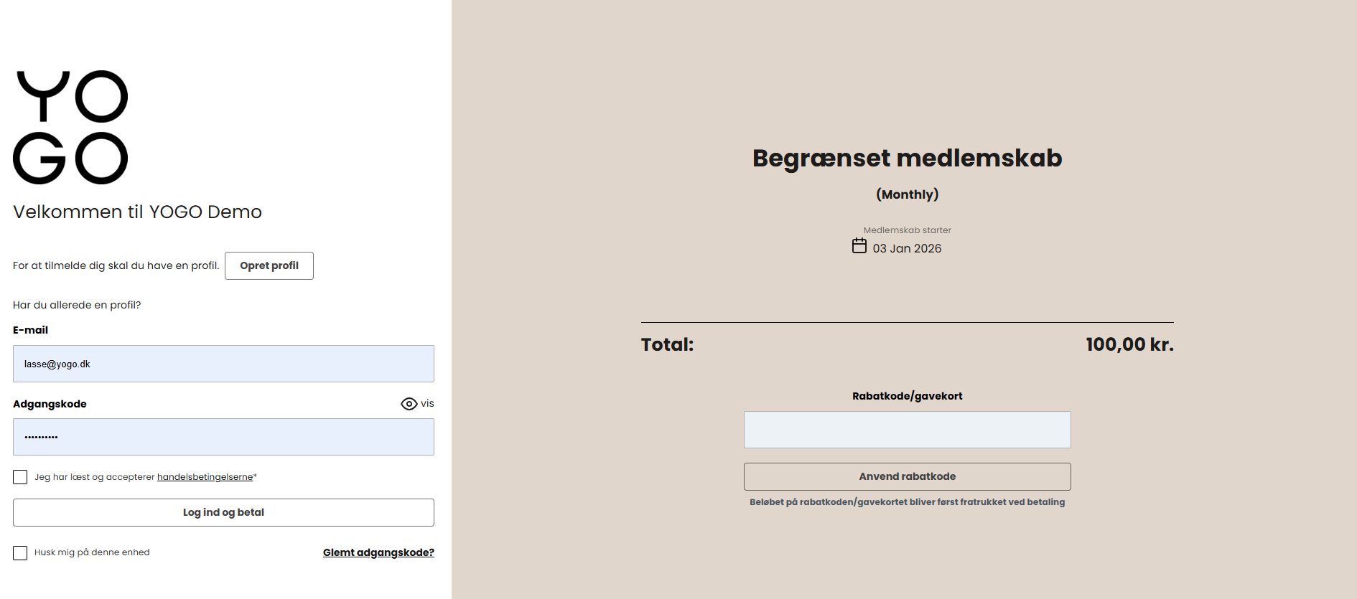Screen dimensions: 1357x599
Task: Open the membership start date '03 Jan 2026'
Action: (x=907, y=248)
